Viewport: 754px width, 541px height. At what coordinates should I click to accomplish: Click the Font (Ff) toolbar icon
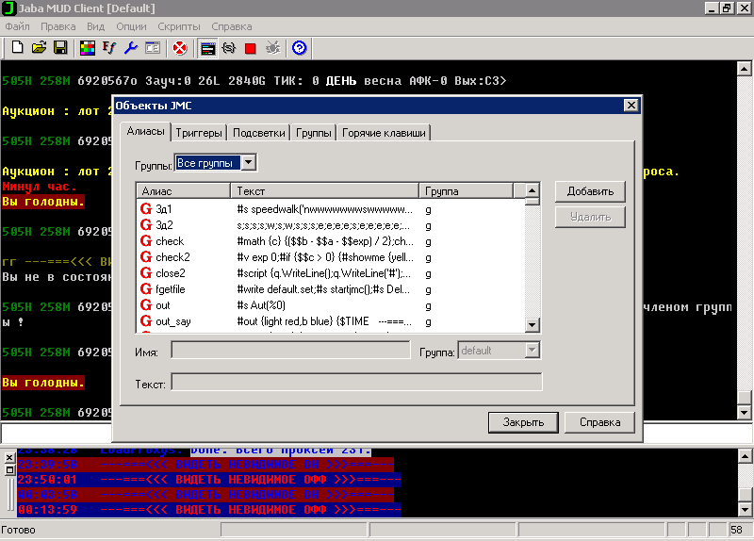coord(108,47)
